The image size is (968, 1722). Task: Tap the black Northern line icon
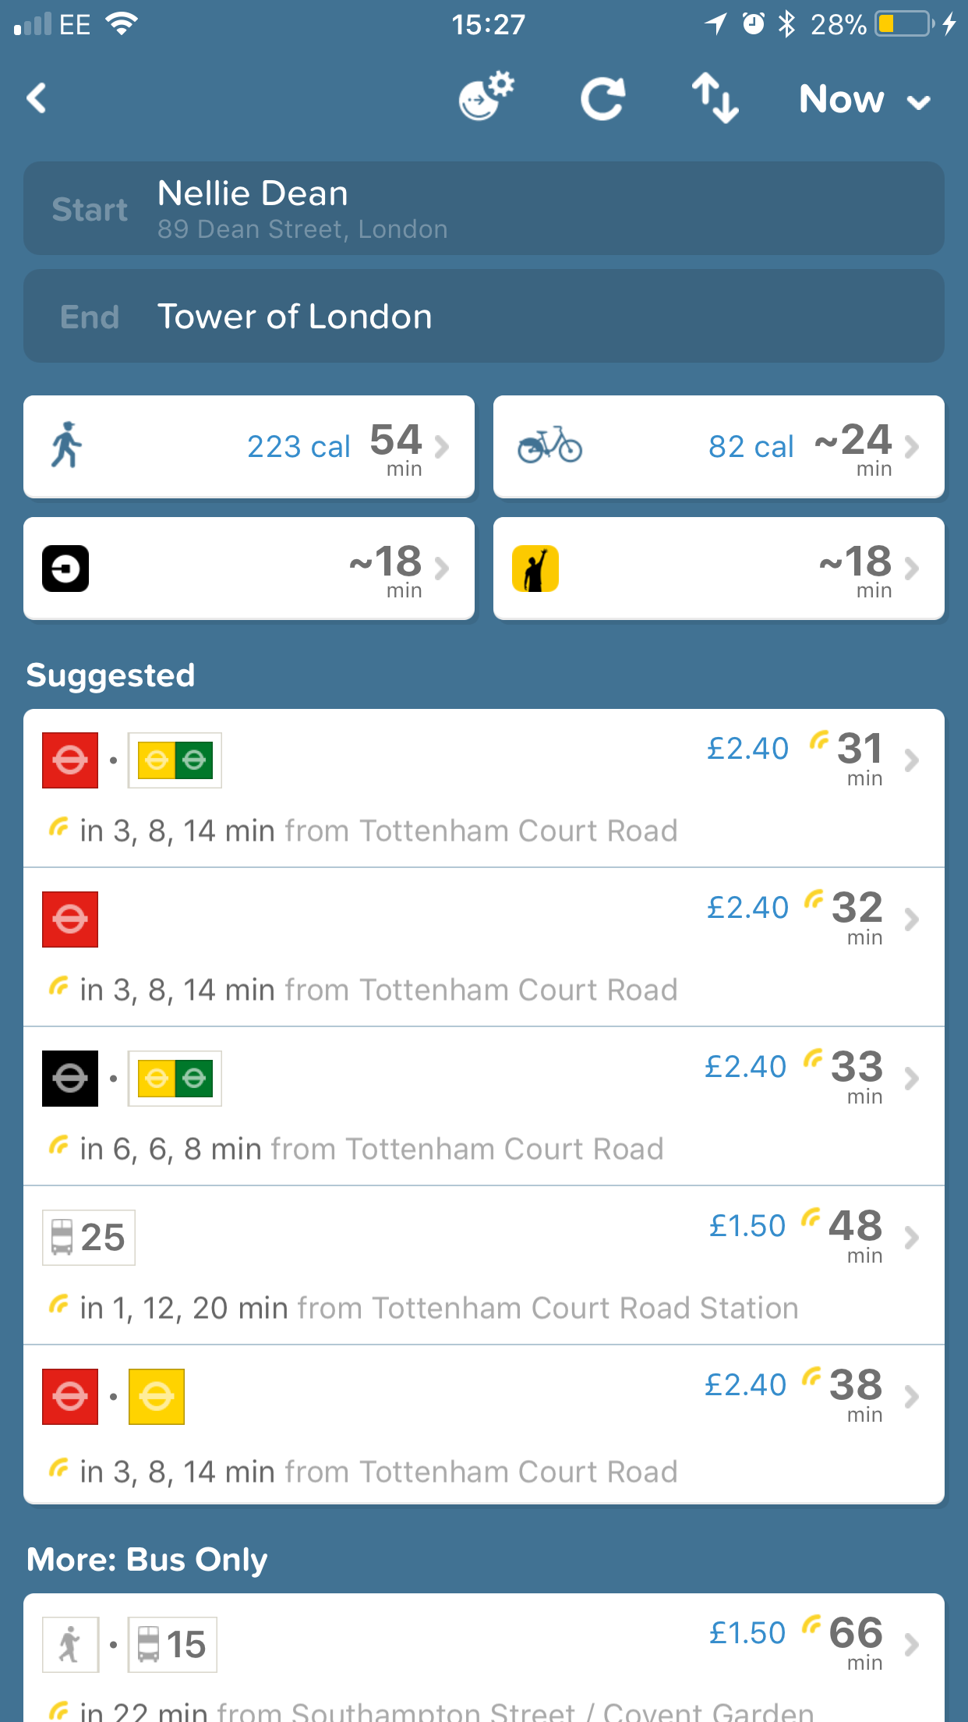pyautogui.click(x=70, y=1079)
